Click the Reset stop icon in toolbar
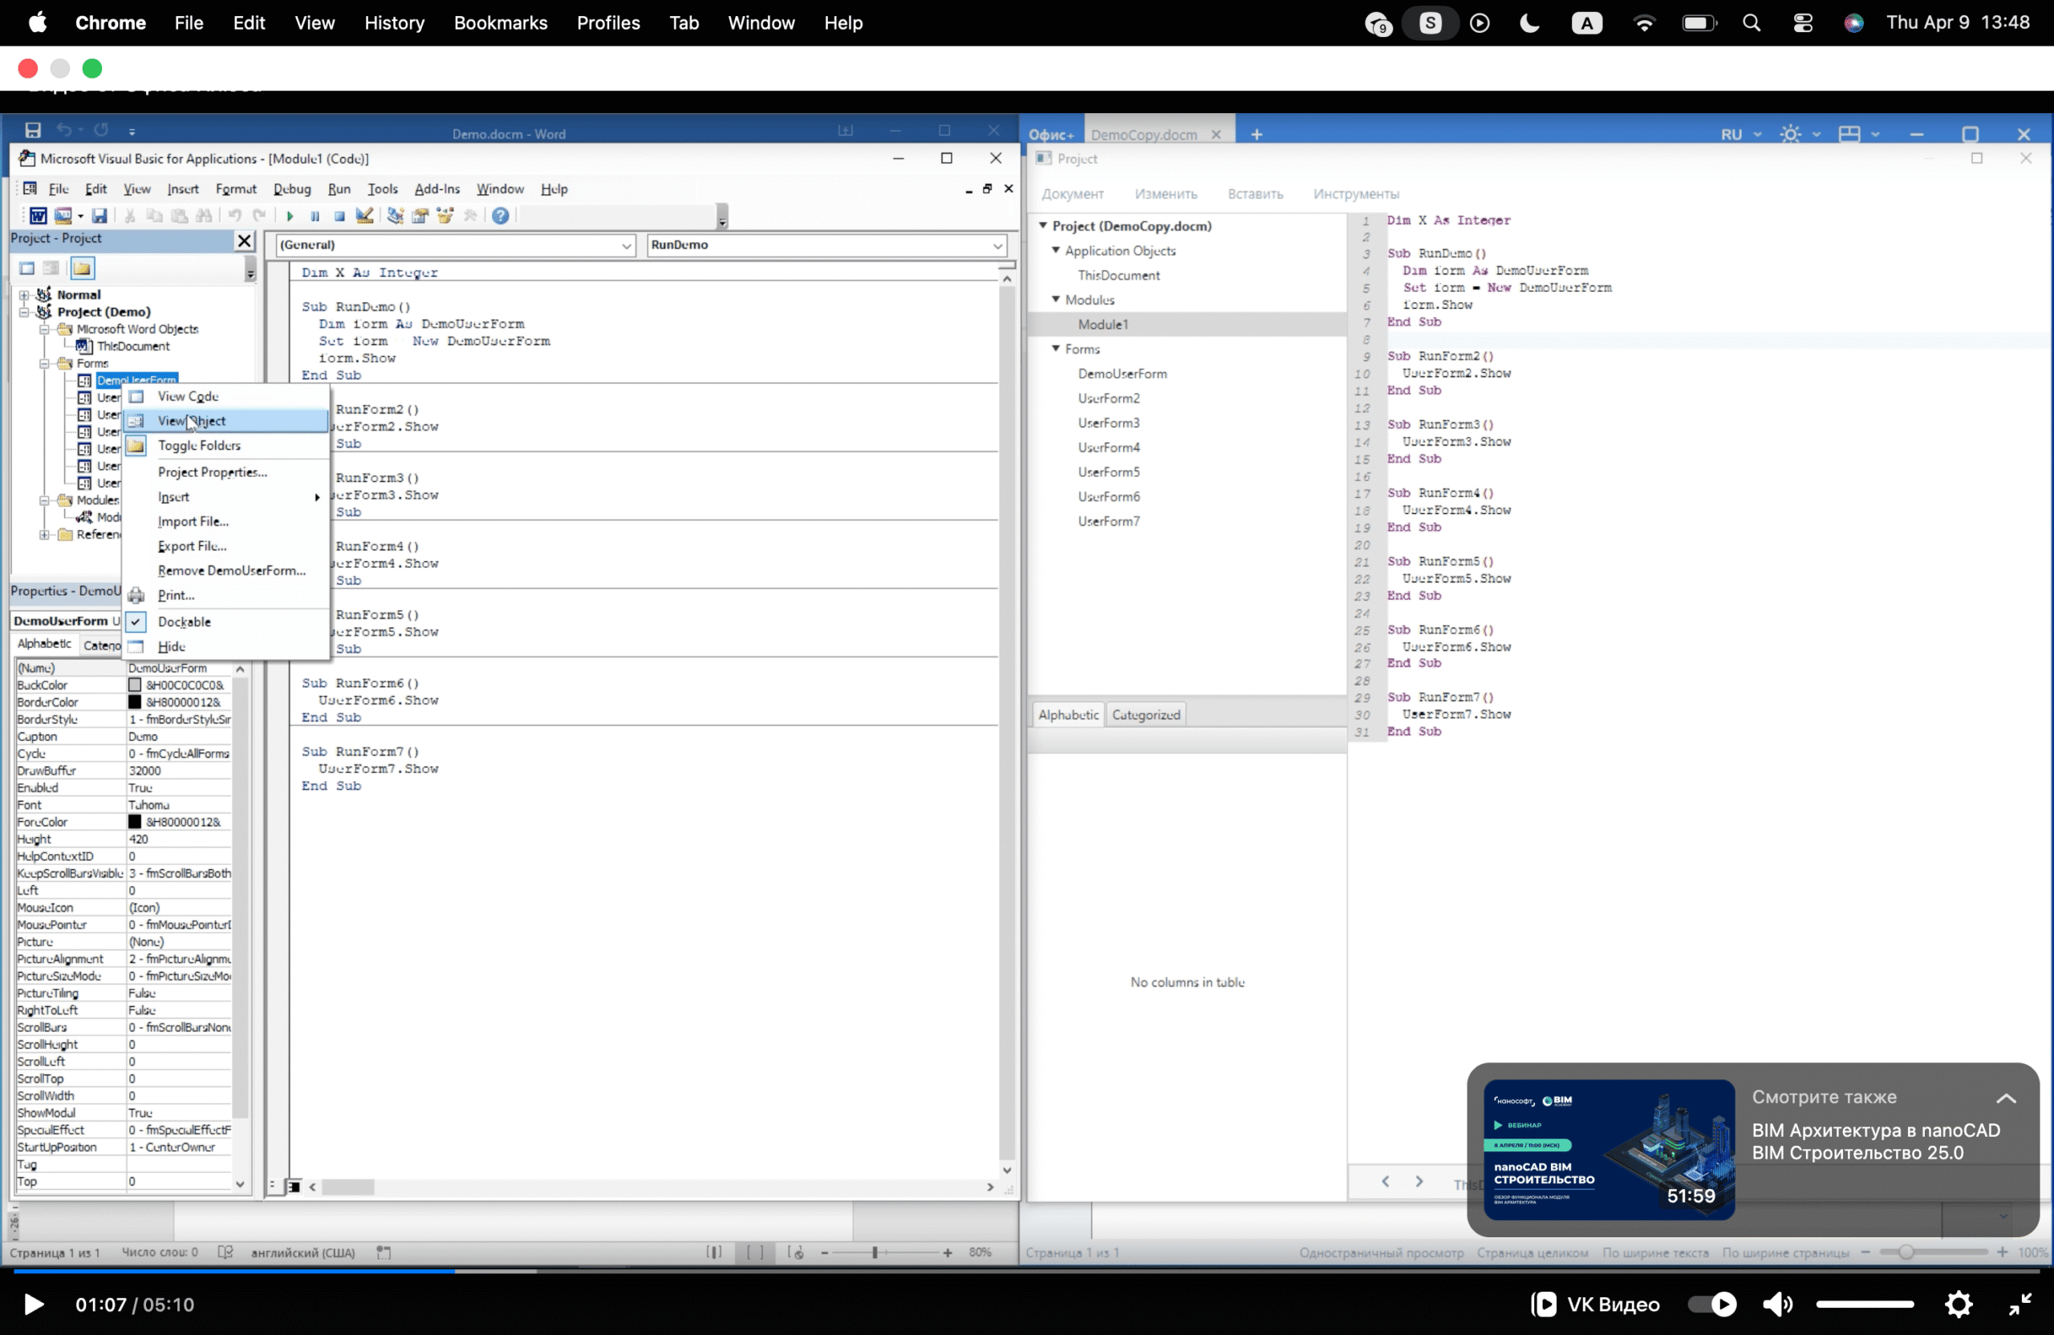 [339, 216]
